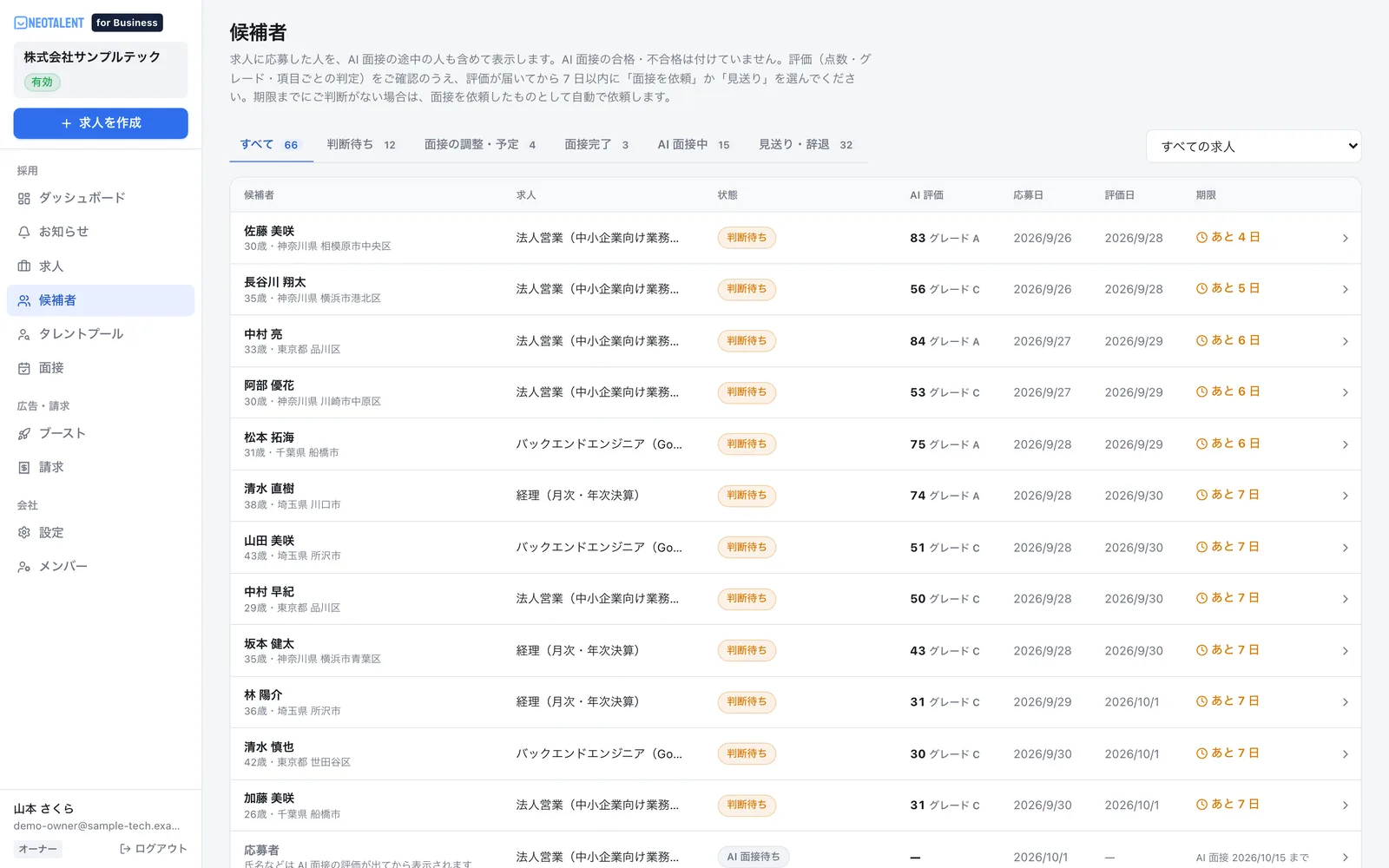Click the 求人を作成 button
Viewport: 1389px width, 868px height.
tap(101, 123)
